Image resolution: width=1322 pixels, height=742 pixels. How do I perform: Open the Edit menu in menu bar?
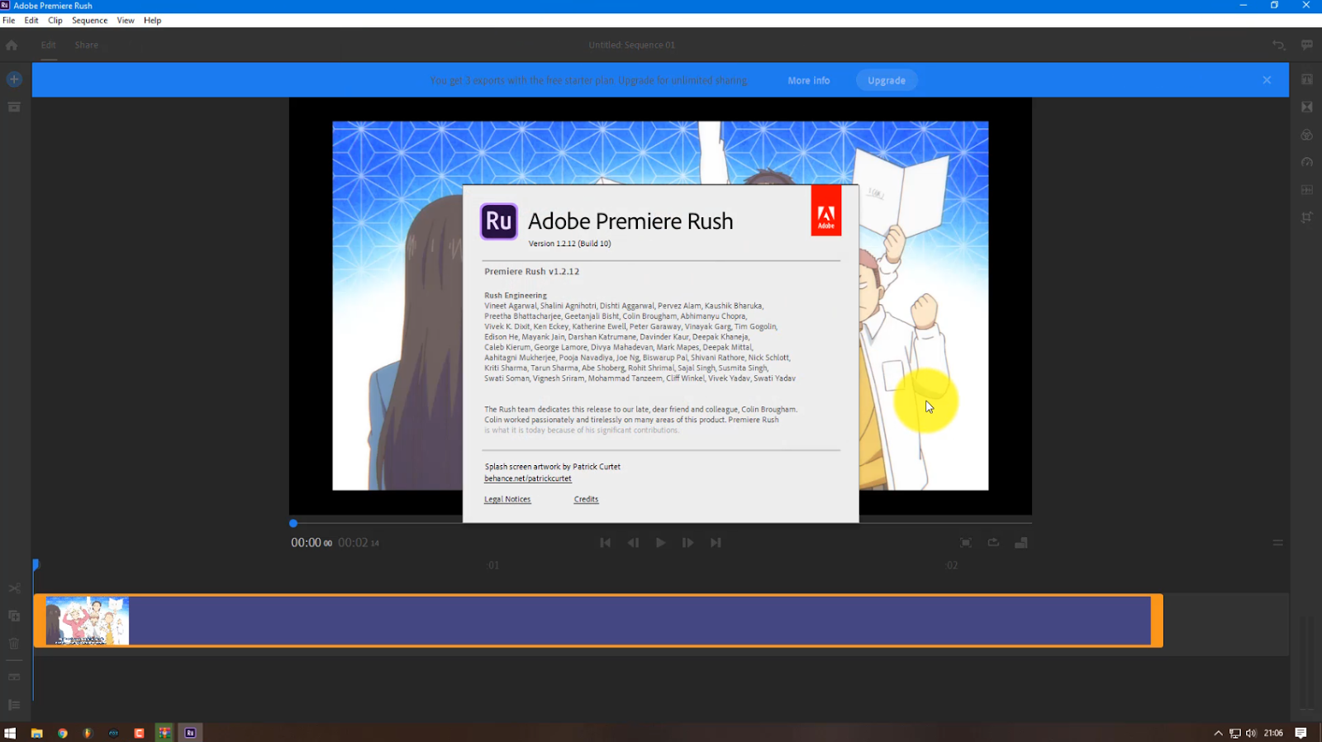[x=31, y=21]
